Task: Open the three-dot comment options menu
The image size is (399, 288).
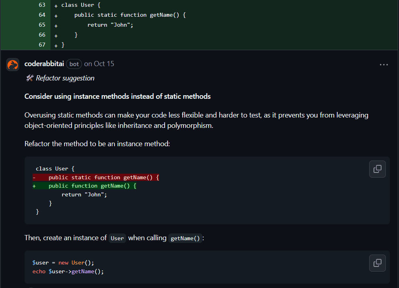Action: [383, 65]
